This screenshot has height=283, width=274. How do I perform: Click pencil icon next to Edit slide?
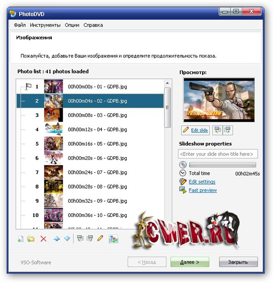coord(186,130)
